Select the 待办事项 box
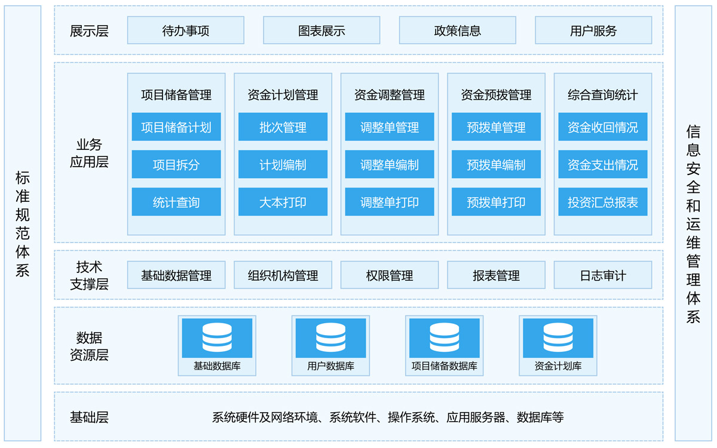This screenshot has height=448, width=717. [x=186, y=30]
